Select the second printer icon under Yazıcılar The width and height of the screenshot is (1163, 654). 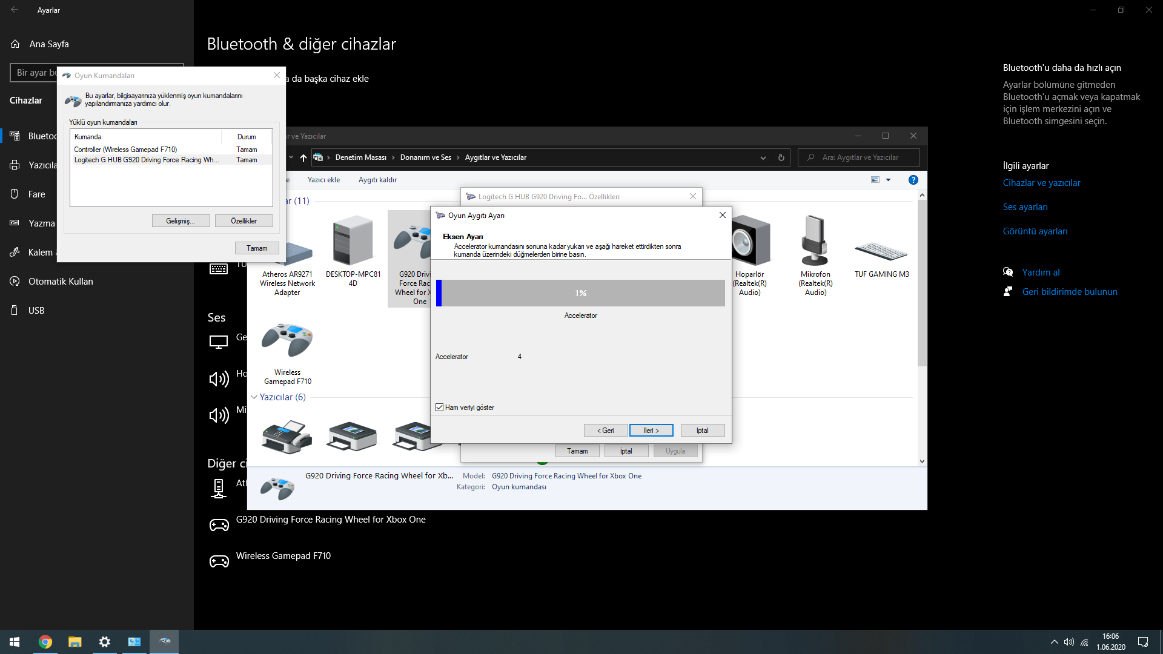click(352, 436)
